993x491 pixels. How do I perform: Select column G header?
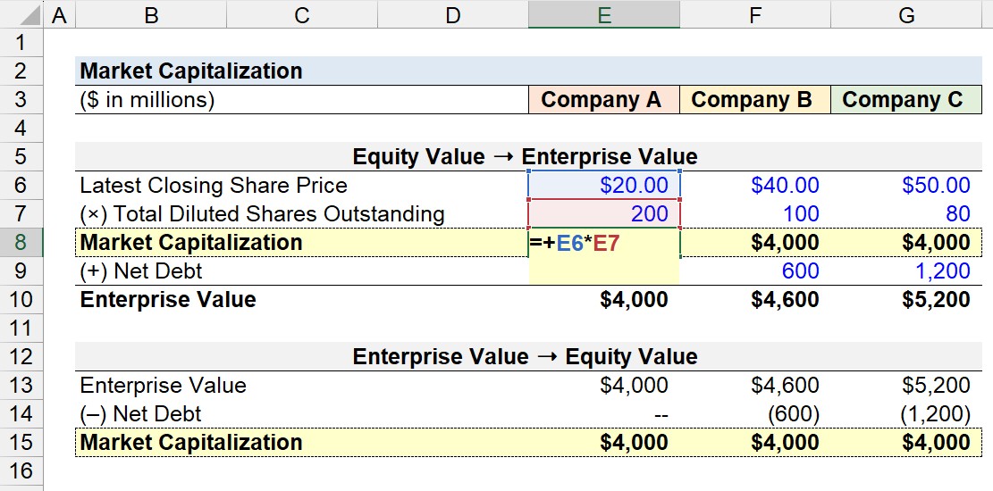pos(906,14)
